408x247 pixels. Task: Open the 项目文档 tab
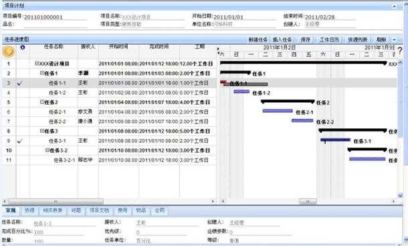point(99,210)
